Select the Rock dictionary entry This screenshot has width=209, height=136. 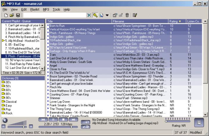[x=7, y=113]
